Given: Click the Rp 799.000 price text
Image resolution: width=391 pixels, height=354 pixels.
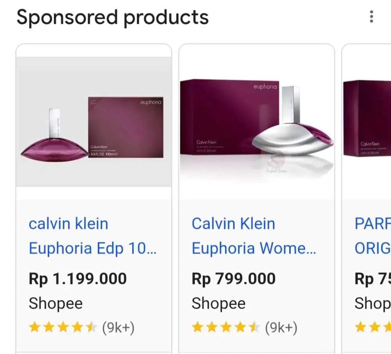Looking at the screenshot, I should [x=232, y=278].
